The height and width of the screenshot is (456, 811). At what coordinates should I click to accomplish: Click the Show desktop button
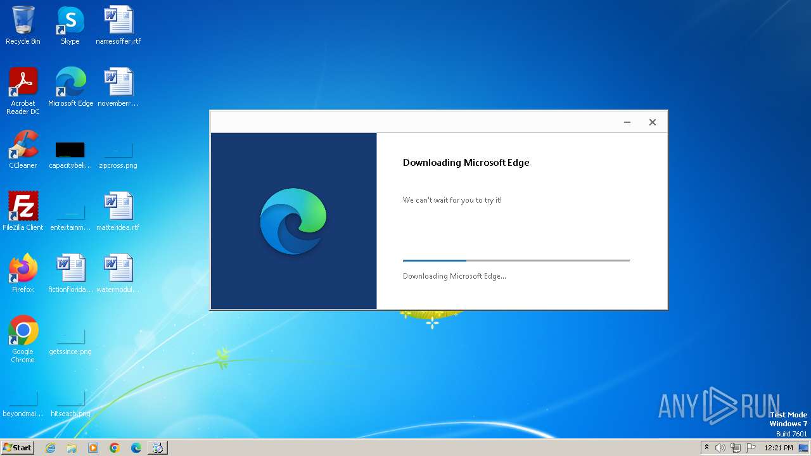coord(804,448)
